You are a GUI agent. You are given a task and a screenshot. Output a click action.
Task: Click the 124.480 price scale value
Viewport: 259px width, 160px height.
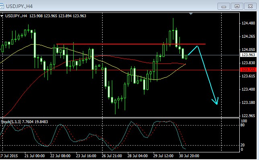(x=248, y=23)
